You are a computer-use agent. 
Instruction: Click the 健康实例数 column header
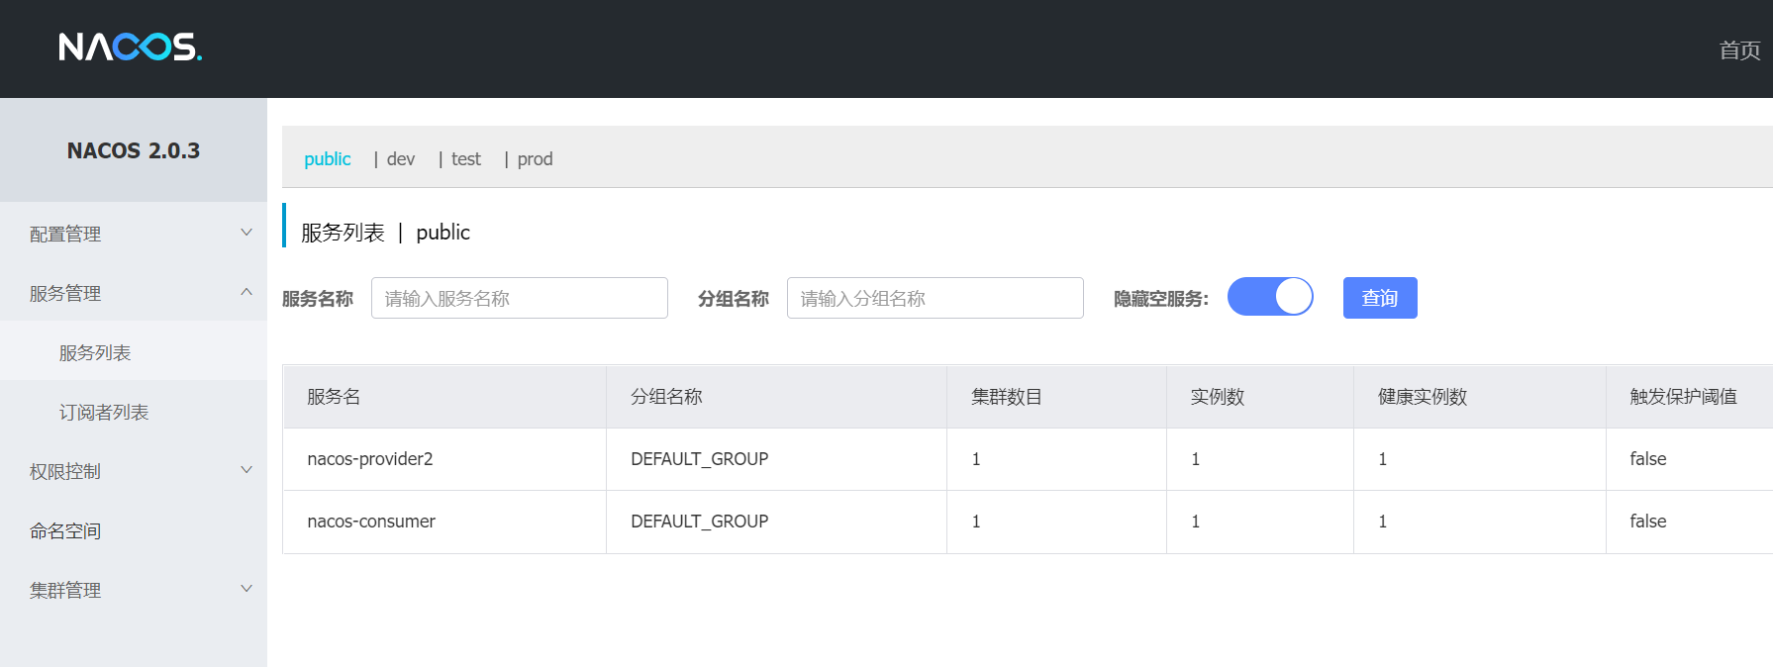point(1423,397)
